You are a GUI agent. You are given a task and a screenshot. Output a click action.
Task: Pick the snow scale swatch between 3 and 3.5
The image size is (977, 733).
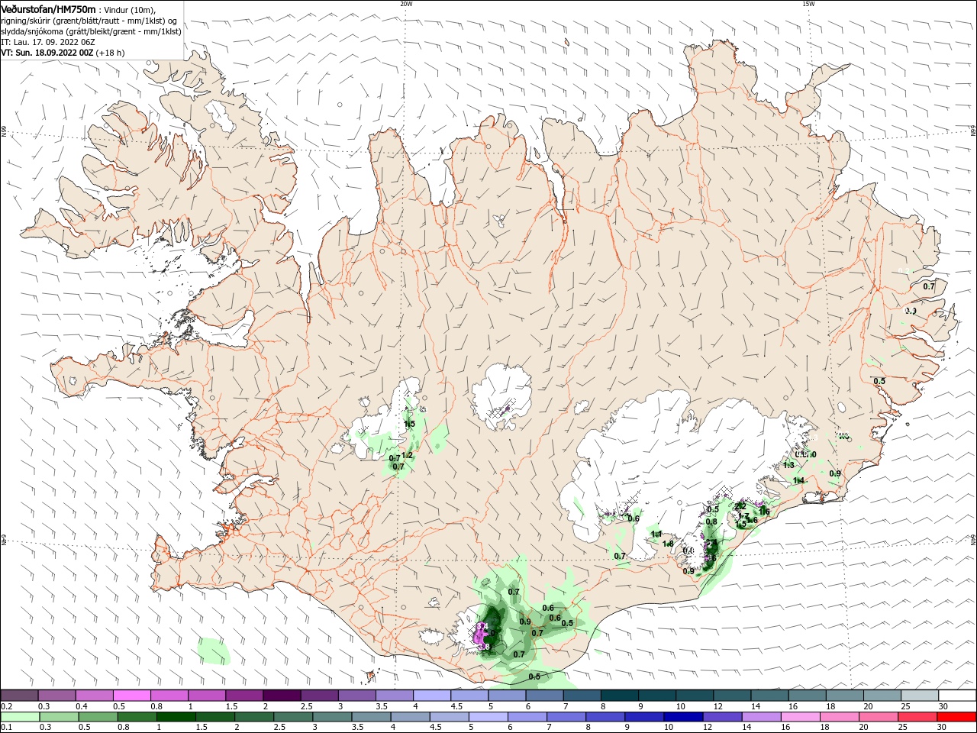pyautogui.click(x=357, y=695)
